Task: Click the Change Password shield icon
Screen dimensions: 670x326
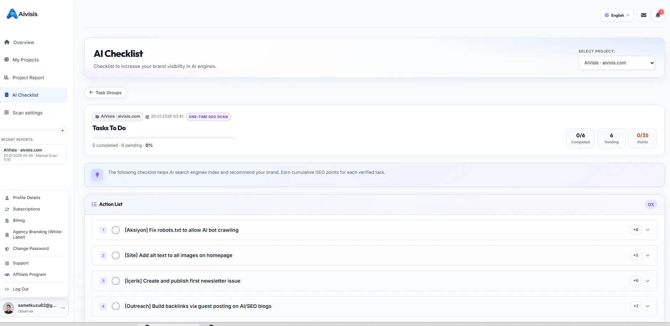Action: (x=7, y=249)
